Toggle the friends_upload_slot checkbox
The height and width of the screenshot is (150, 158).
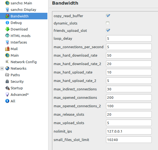(108, 30)
